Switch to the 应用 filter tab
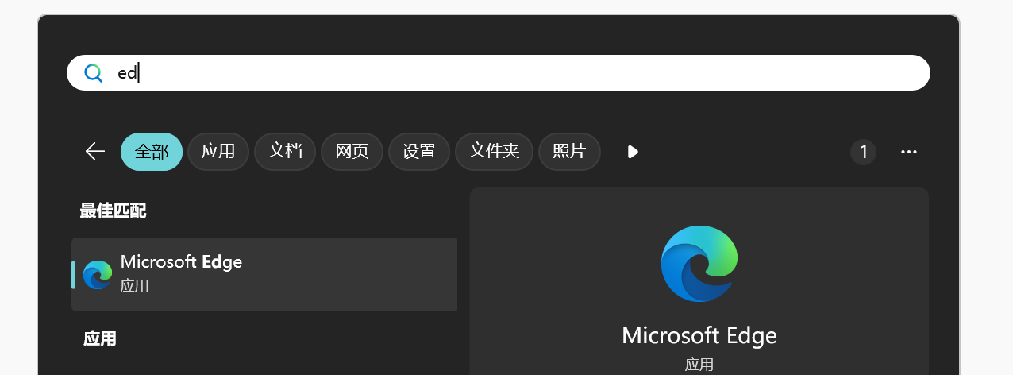 click(x=218, y=151)
